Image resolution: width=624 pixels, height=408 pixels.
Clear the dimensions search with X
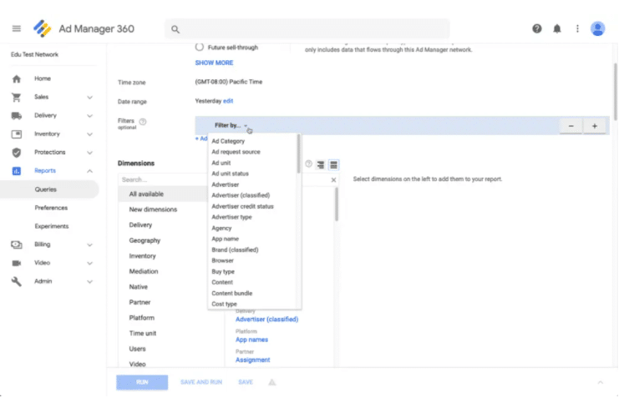point(333,179)
